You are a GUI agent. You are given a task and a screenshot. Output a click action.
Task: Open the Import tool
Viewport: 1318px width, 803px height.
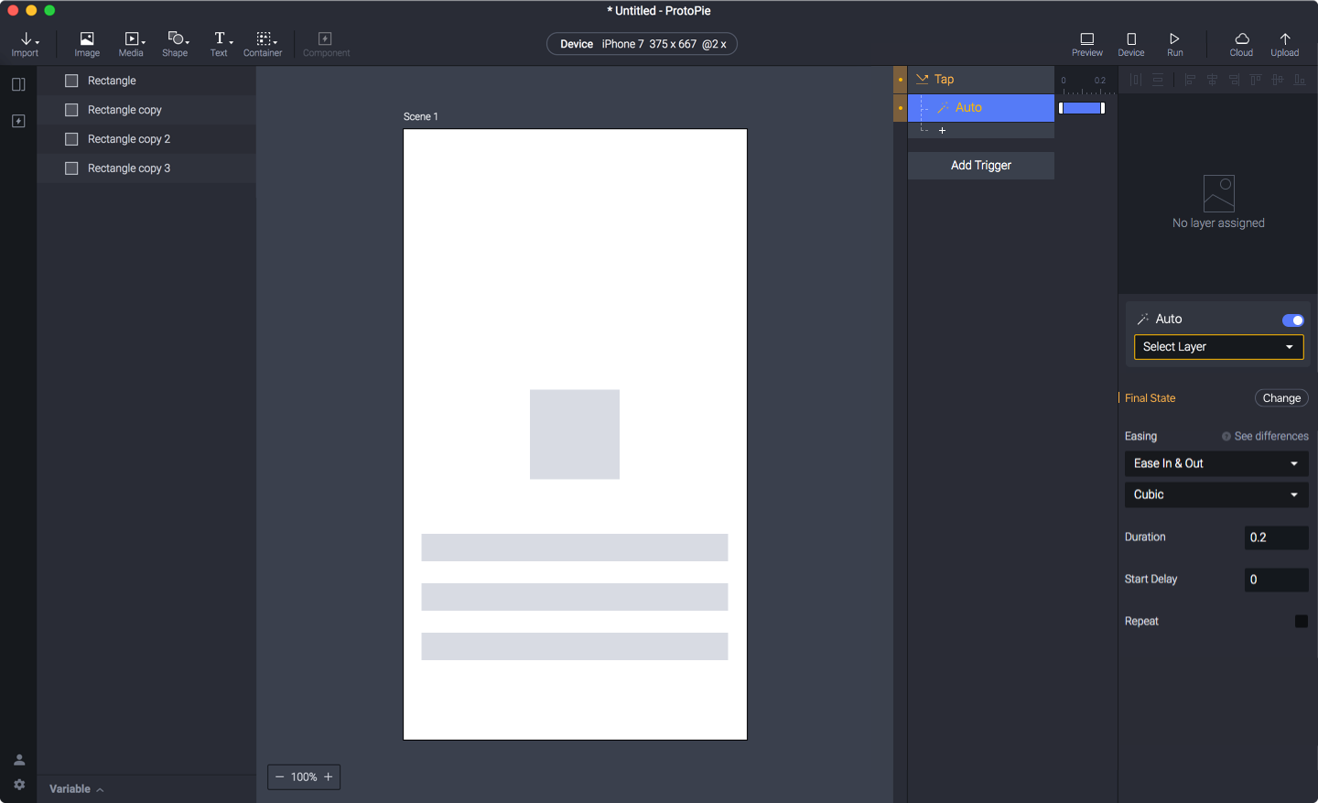pyautogui.click(x=26, y=43)
